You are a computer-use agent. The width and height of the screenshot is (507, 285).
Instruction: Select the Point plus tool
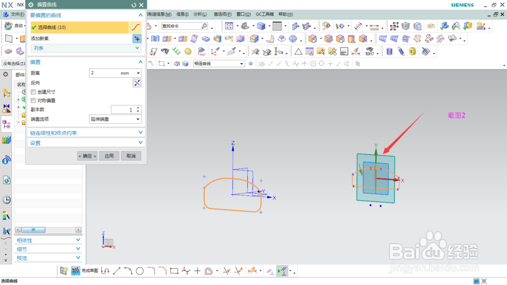pos(197,271)
